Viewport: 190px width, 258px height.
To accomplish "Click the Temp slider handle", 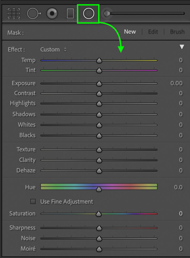I will tap(99, 61).
